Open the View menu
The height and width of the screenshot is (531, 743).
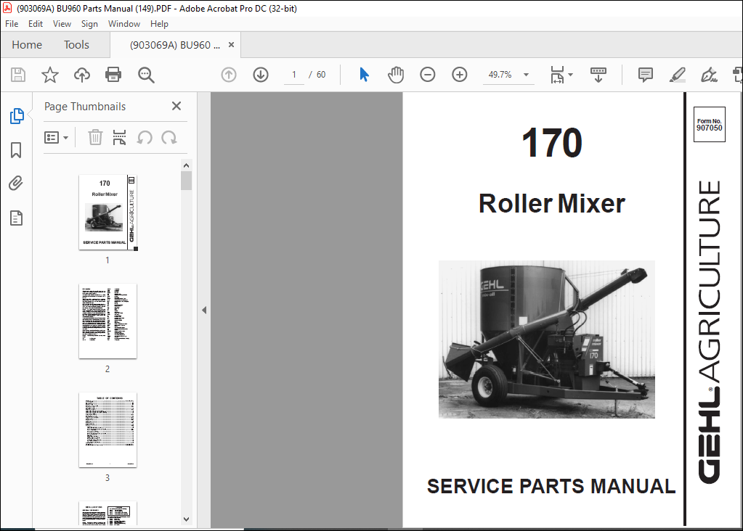point(62,24)
